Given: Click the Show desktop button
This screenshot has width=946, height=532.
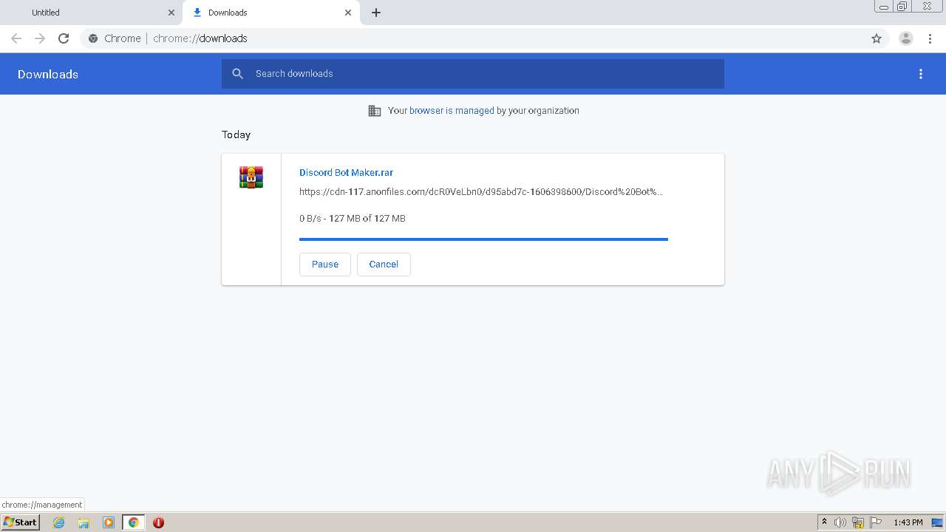Looking at the screenshot, I should click(938, 522).
